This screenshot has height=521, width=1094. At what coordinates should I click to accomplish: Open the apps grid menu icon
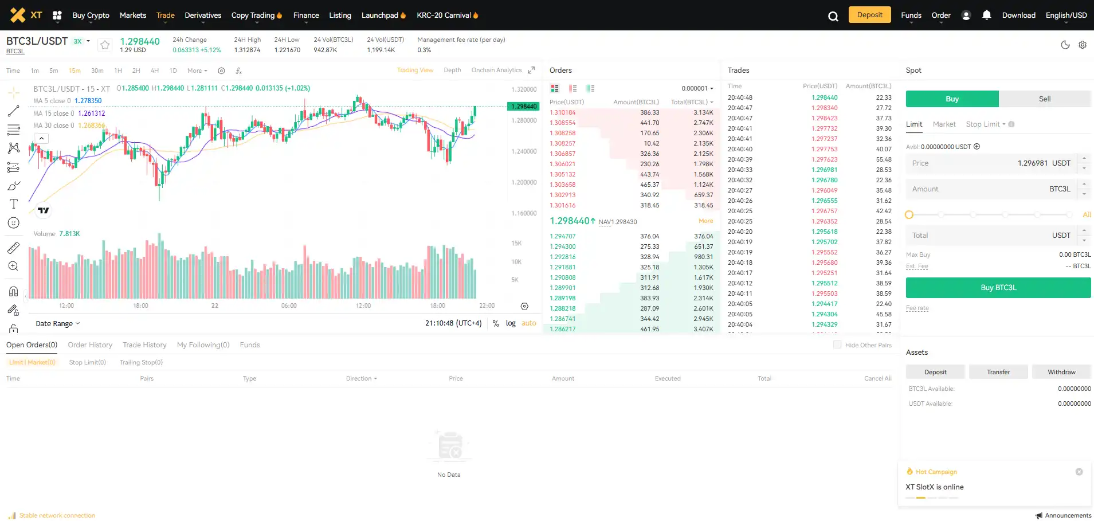tap(57, 15)
